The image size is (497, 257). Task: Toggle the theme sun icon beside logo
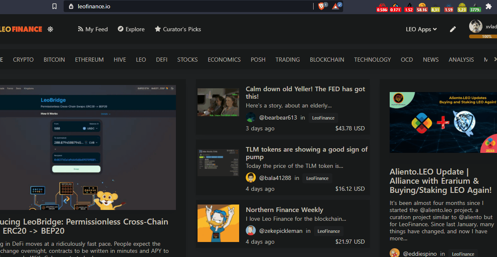(x=50, y=29)
